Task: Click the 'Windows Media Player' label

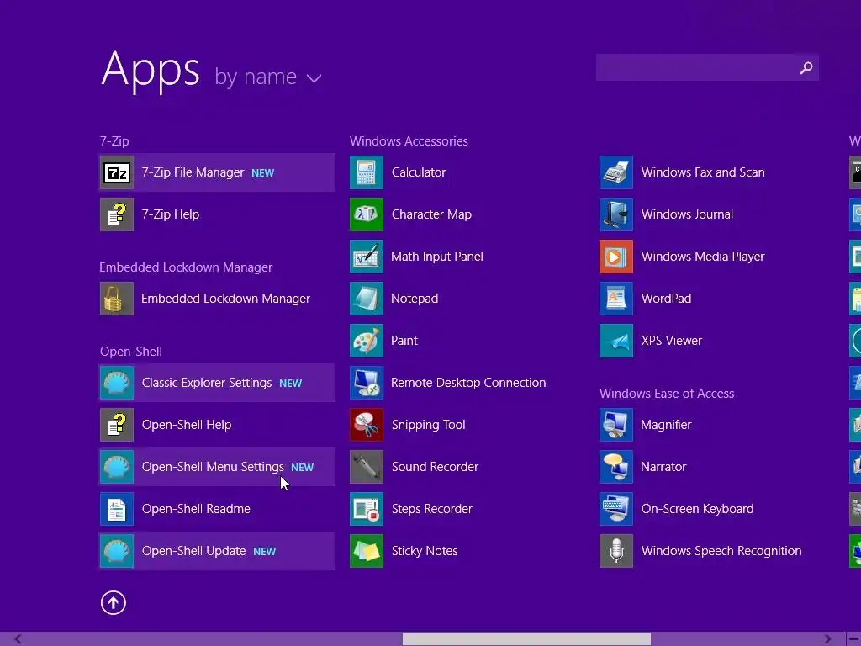Action: click(703, 257)
